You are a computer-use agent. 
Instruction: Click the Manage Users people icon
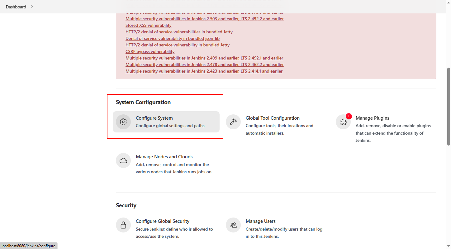point(233,225)
